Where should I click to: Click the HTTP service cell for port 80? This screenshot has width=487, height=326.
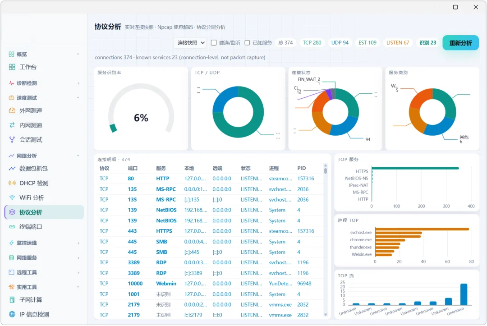[163, 179]
